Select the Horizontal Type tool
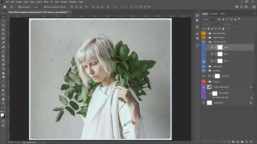This screenshot has height=144, width=257. tap(3, 86)
